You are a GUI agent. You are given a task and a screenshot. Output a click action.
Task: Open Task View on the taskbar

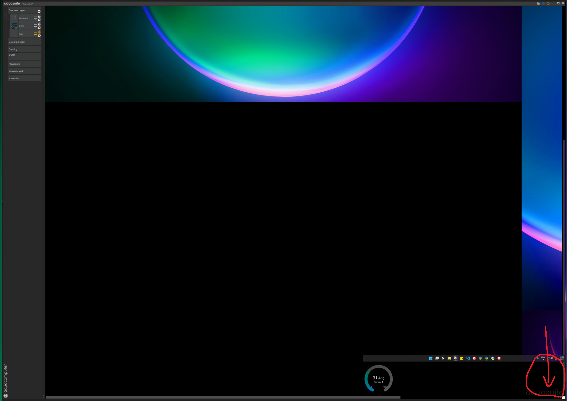pyautogui.click(x=437, y=358)
